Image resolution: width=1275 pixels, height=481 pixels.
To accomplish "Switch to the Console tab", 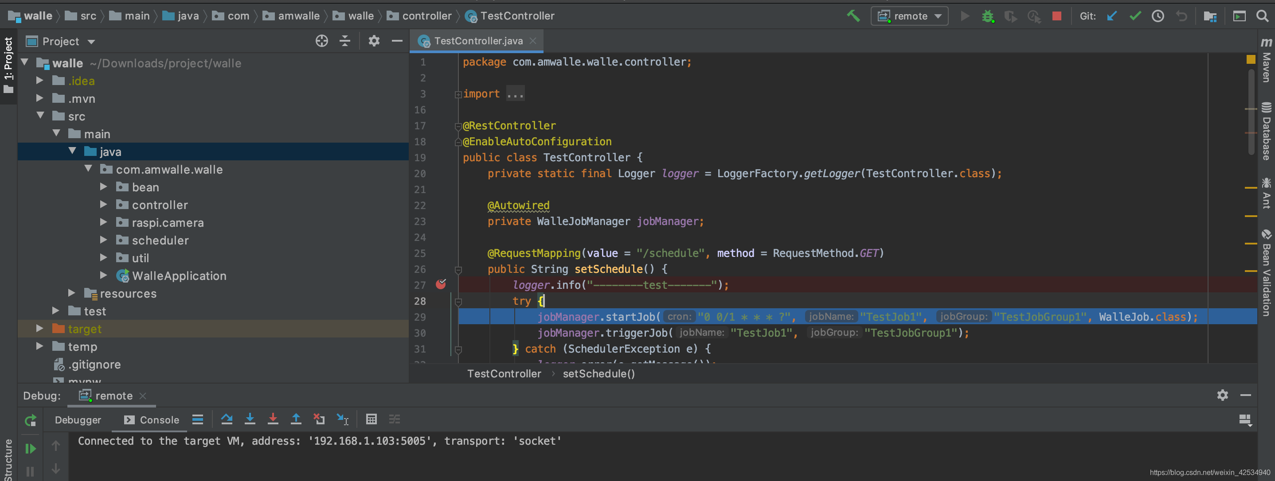I will pyautogui.click(x=152, y=420).
